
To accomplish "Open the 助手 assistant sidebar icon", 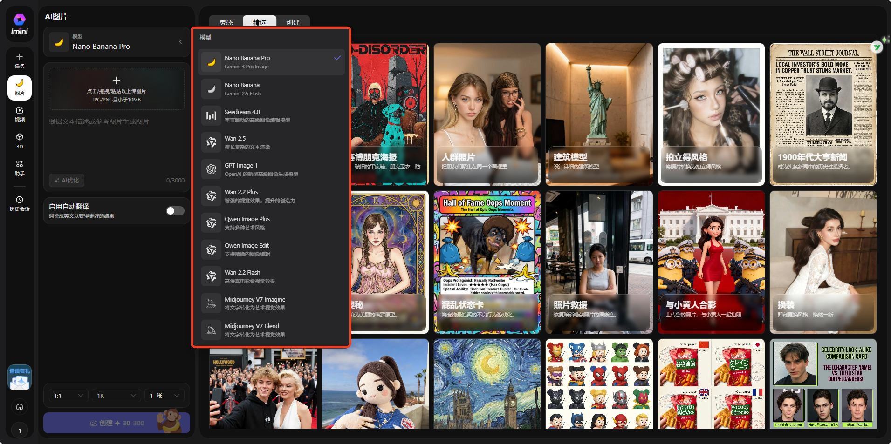I will tap(20, 168).
